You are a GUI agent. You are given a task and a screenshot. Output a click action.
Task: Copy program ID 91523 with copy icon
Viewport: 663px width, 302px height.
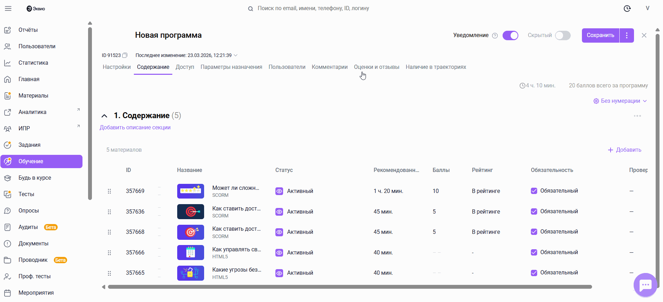125,55
